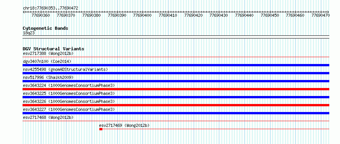
Task: Click ruler position 77690460
Action: pos(295,15)
